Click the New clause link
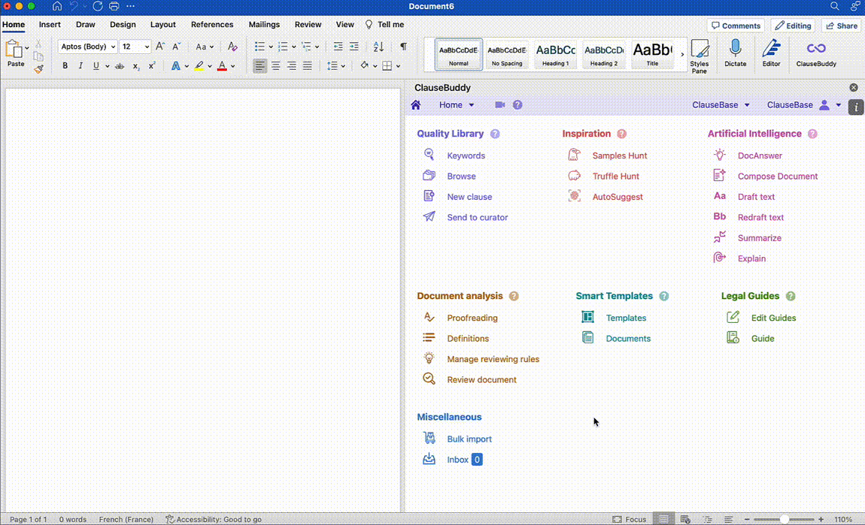Screen dimensions: 865x525 tap(469, 197)
